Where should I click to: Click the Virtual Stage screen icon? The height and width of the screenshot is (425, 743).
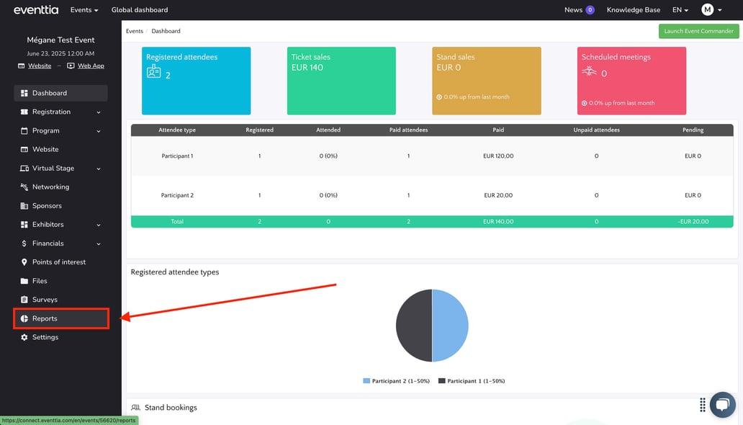tap(24, 169)
